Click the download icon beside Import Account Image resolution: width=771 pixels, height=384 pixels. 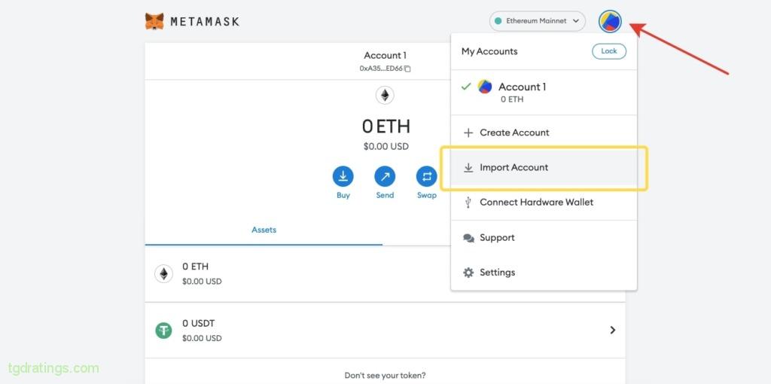click(468, 168)
